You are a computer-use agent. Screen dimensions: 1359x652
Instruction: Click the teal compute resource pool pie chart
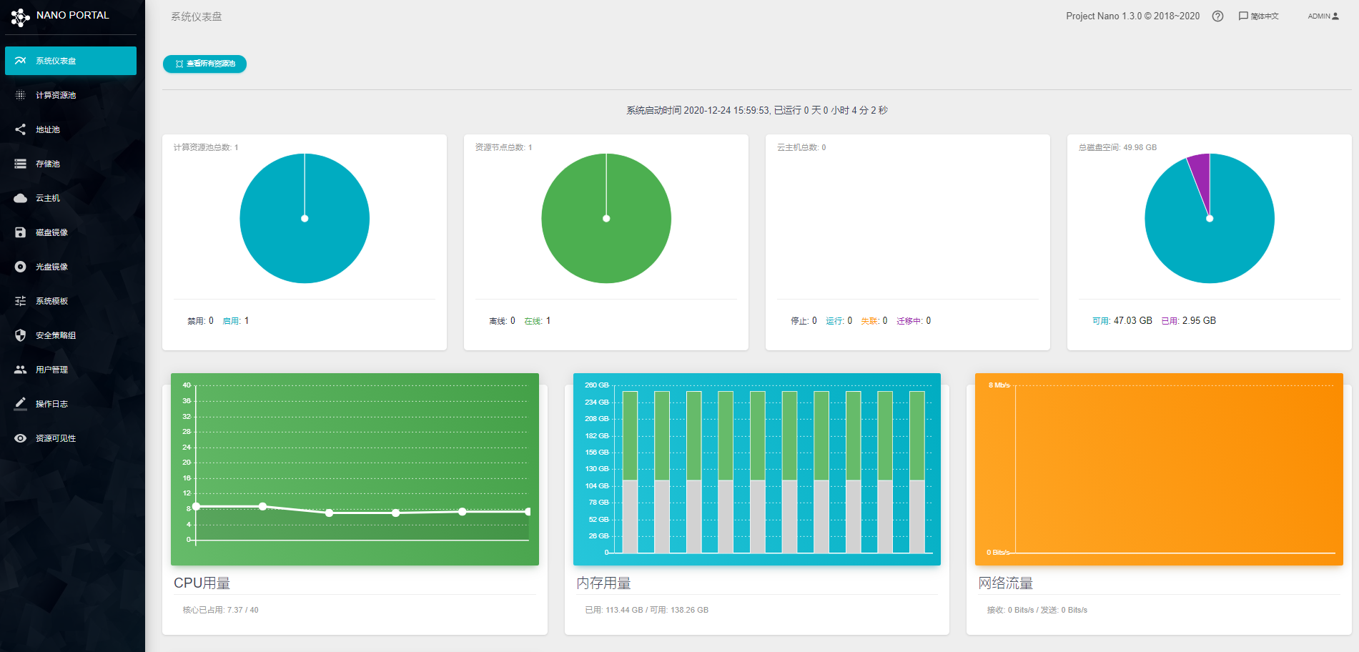coord(305,218)
